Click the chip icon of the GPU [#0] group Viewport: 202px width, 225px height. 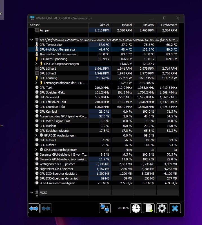tap(37, 40)
